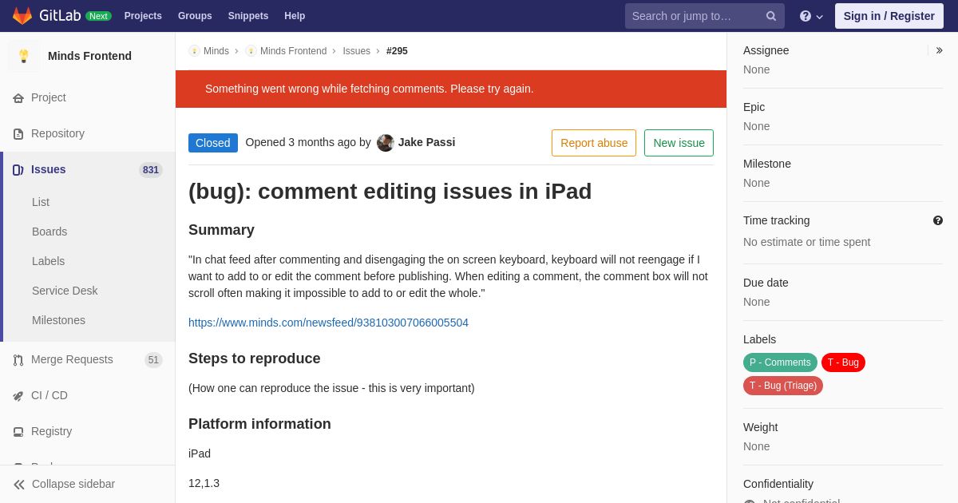Screen dimensions: 958x503
Task: Open the Help menu item
Action: [295, 16]
